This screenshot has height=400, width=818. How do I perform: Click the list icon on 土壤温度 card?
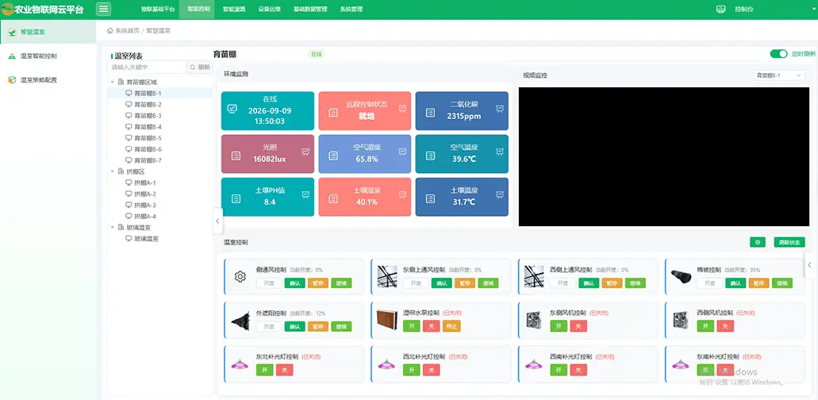(430, 198)
